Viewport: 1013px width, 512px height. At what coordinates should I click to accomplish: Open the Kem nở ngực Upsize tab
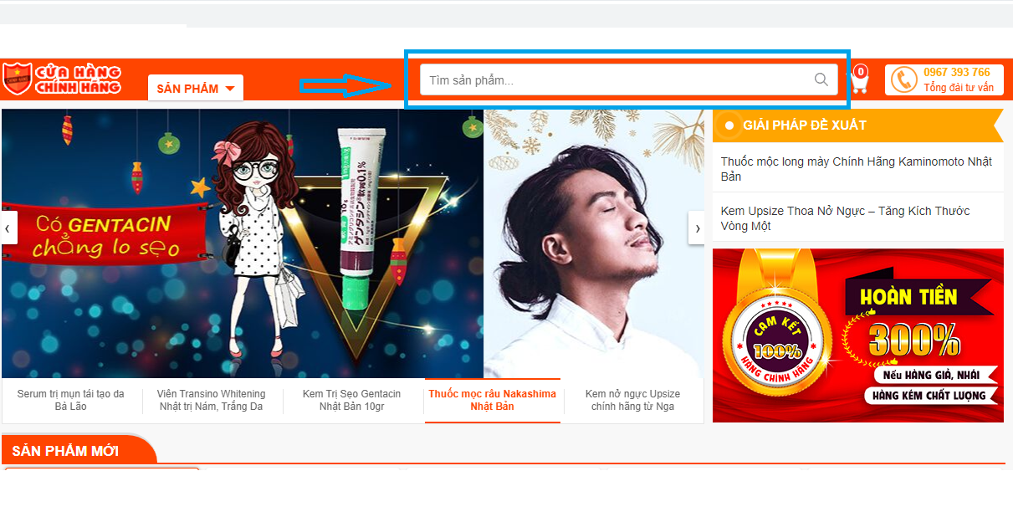click(632, 400)
